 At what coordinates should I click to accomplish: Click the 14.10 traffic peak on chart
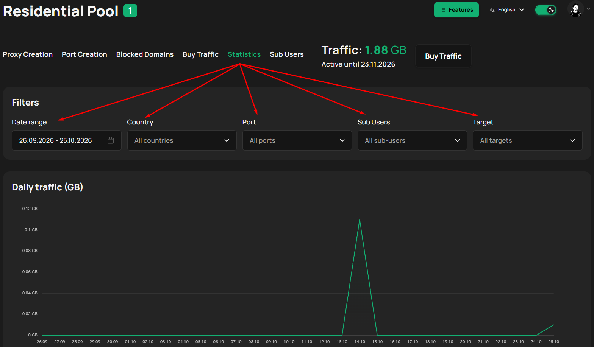(360, 220)
